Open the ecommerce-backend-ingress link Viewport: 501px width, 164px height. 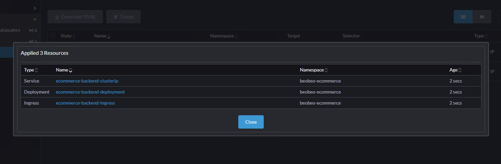85,103
